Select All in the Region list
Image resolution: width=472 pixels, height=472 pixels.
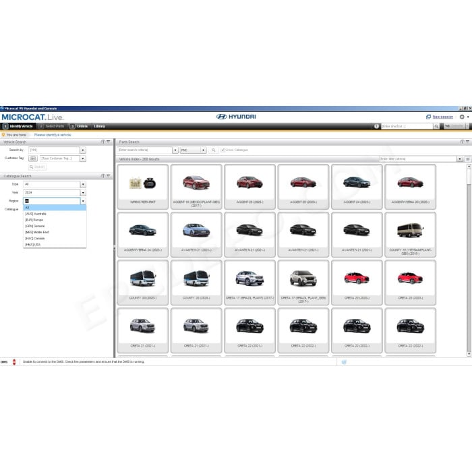point(55,208)
